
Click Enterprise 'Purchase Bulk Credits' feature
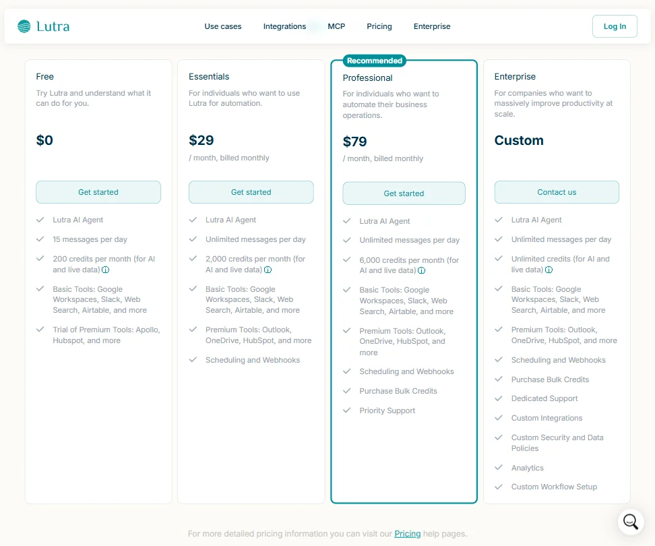click(x=550, y=380)
